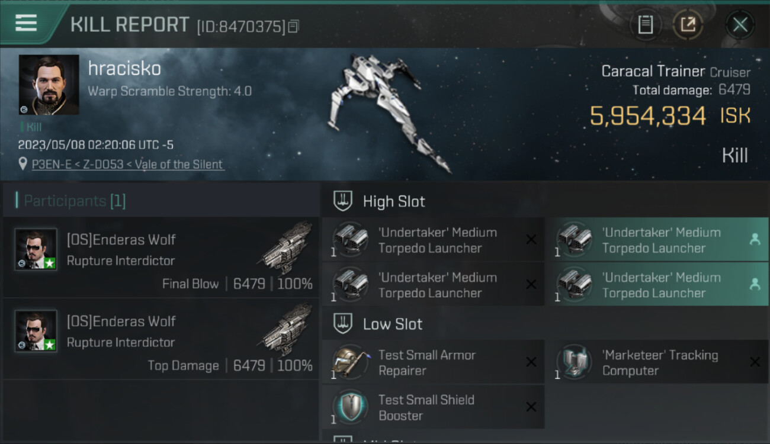The image size is (770, 444).
Task: Select the highlighted top-right Torpedo Launcher
Action: point(662,240)
